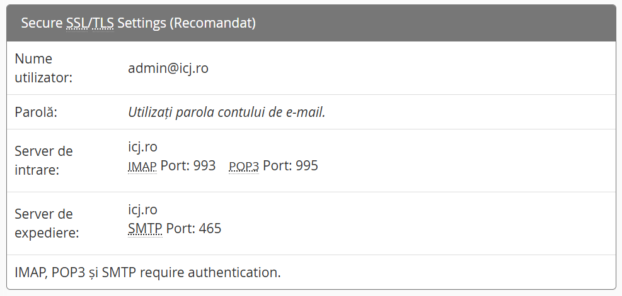Click the italic e-mail password hint text

[226, 112]
